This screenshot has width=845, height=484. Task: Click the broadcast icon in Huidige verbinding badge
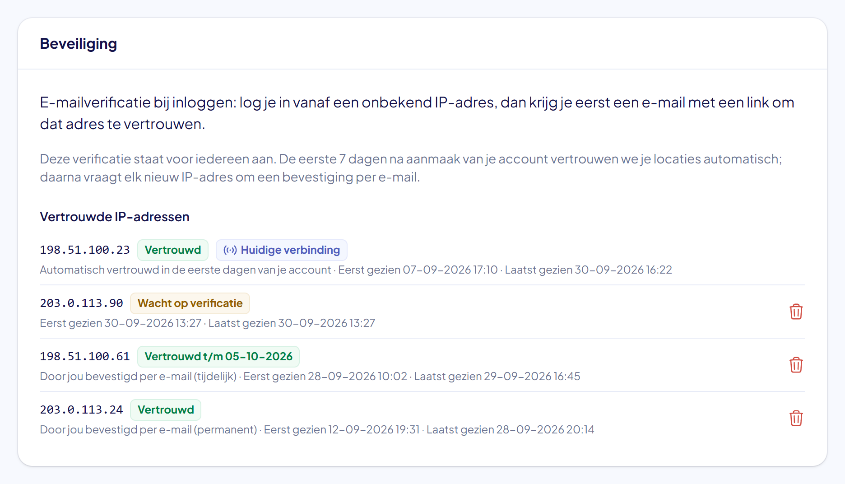click(x=230, y=250)
